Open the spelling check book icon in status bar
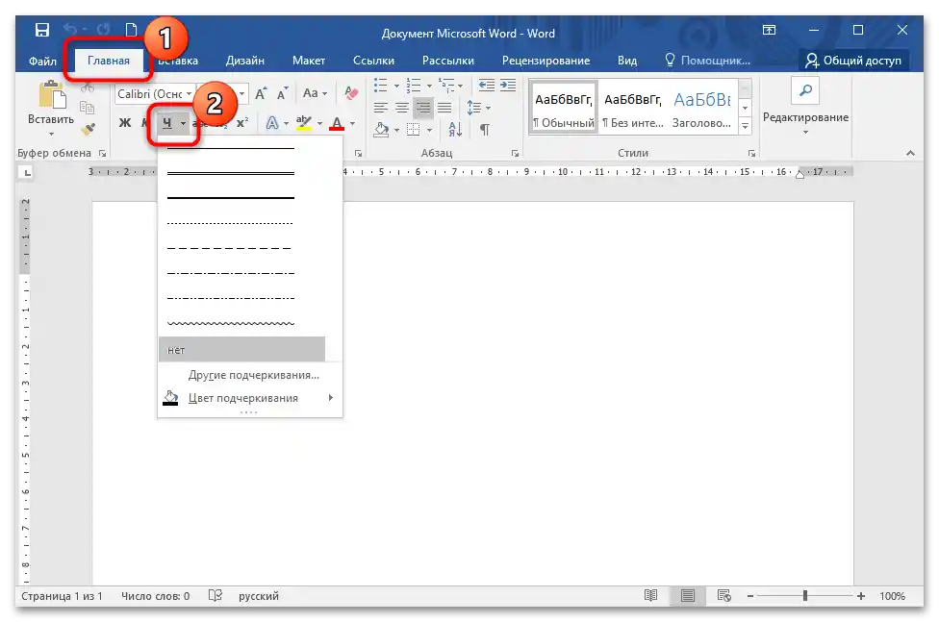This screenshot has width=939, height=622. tap(216, 596)
